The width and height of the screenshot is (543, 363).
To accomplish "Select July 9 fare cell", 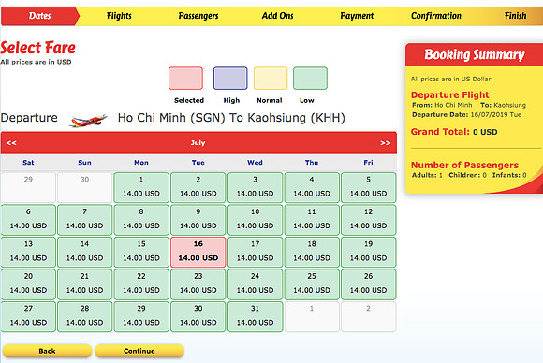I will 198,220.
